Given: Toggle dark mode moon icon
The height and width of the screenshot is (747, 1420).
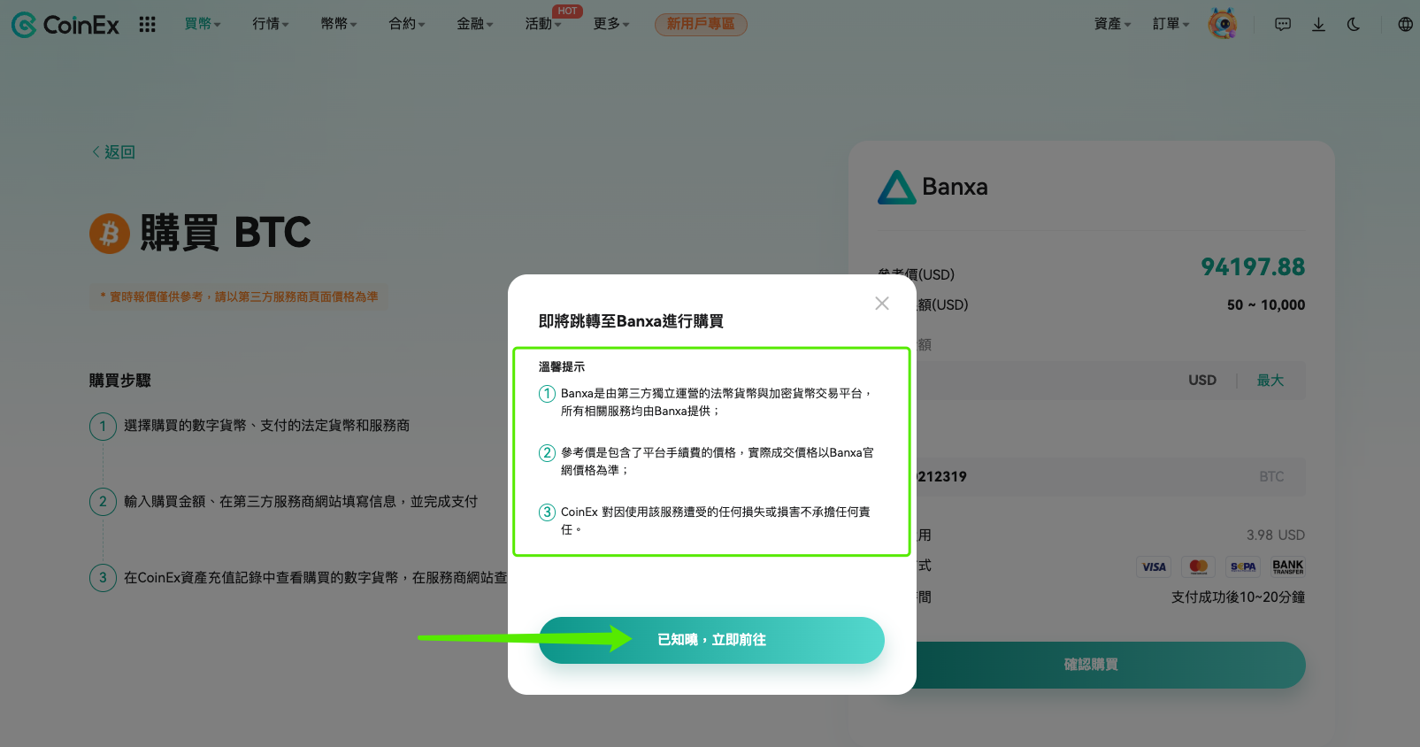Looking at the screenshot, I should coord(1354,25).
